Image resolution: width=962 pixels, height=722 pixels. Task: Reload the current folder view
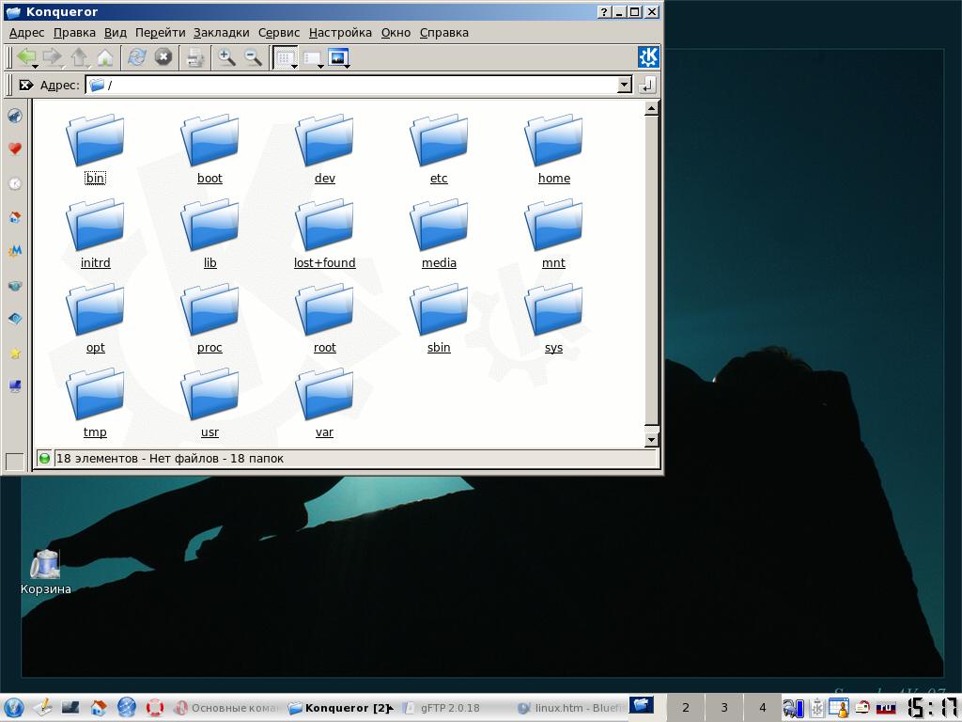coord(137,57)
